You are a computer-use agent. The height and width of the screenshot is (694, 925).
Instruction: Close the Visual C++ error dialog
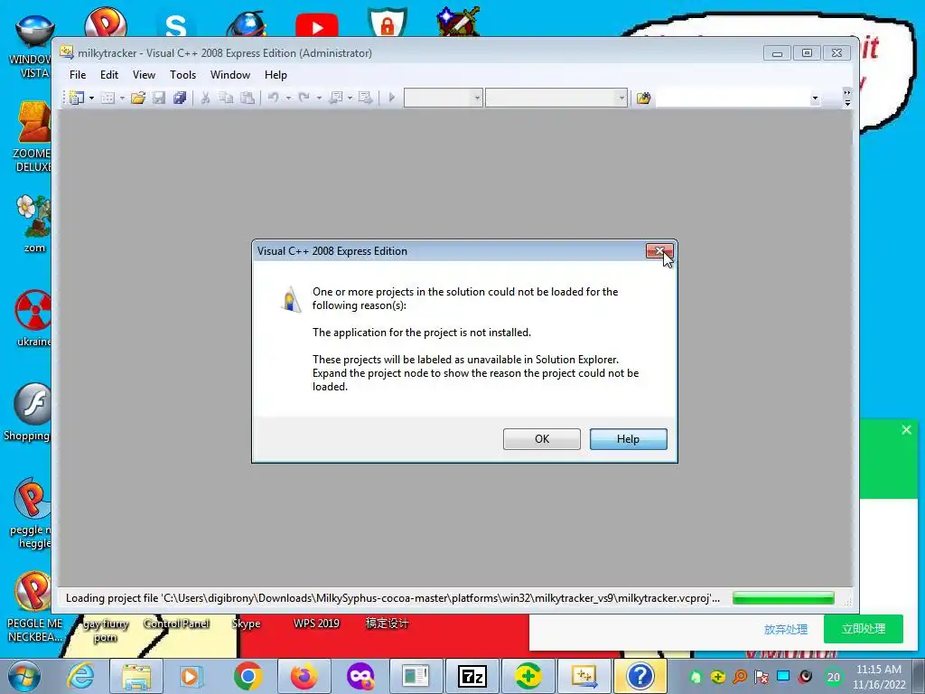pos(659,251)
